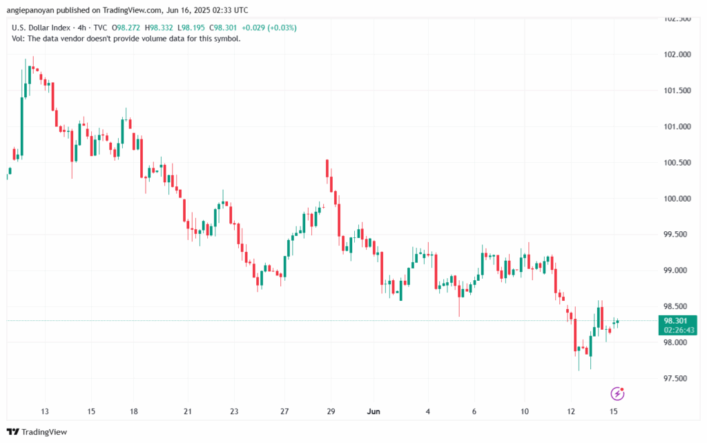Click the Vol data vendor notice text
This screenshot has height=443, width=707.
coord(126,39)
